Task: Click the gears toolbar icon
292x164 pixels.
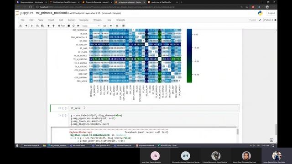Action: point(117,26)
